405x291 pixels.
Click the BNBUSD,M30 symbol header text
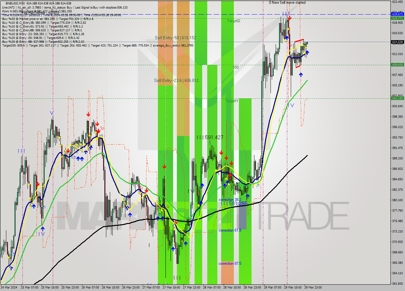click(15, 3)
